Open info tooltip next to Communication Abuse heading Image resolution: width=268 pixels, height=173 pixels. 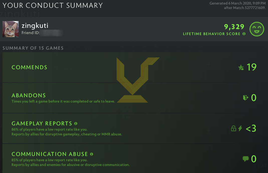point(92,154)
